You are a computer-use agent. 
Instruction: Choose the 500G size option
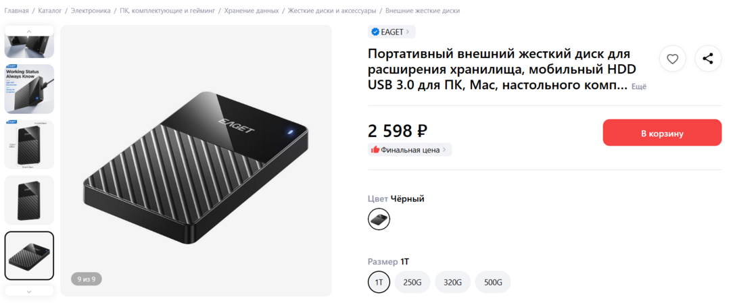[x=493, y=282]
